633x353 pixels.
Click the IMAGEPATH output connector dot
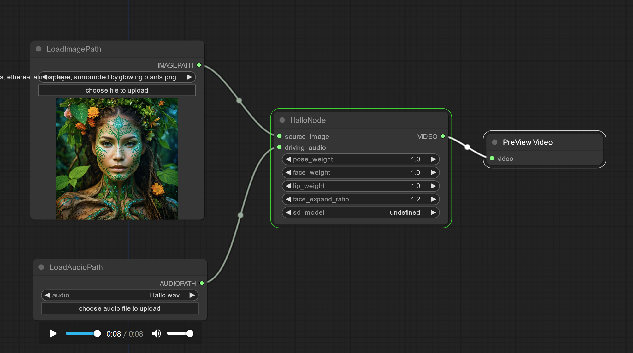(x=199, y=65)
